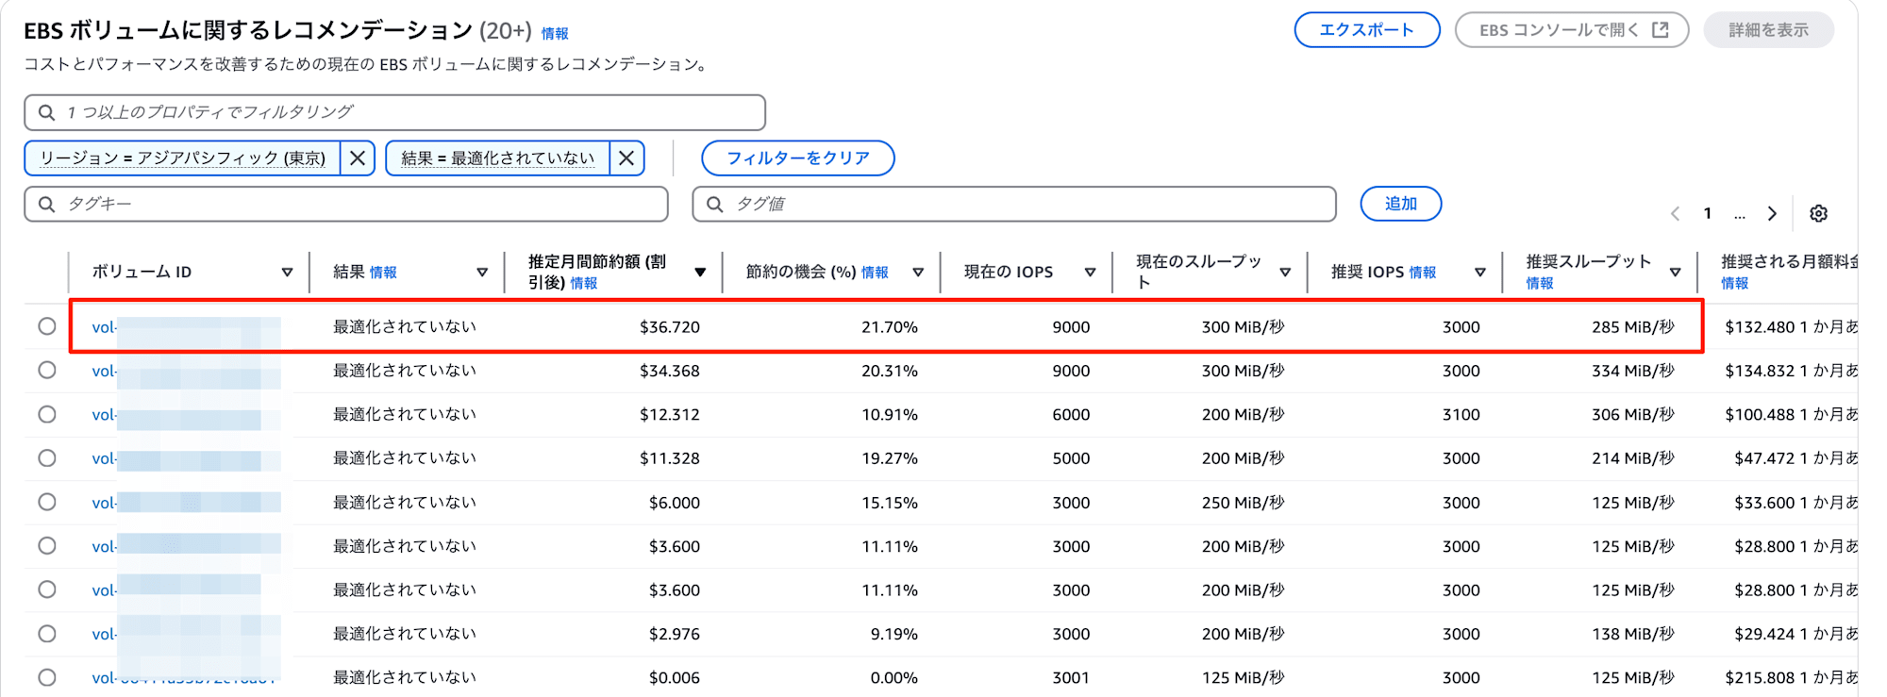Screen dimensions: 1887x697
Task: Click the 追加 tag button
Action: (x=1401, y=204)
